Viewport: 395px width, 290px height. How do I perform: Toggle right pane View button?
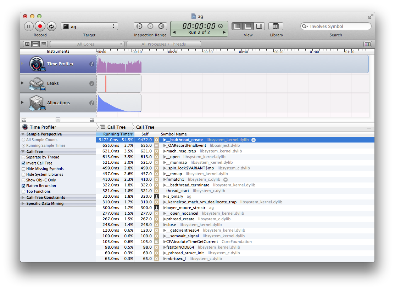[x=259, y=26]
